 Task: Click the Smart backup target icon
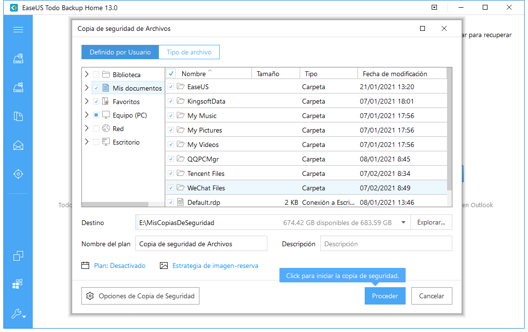18,174
